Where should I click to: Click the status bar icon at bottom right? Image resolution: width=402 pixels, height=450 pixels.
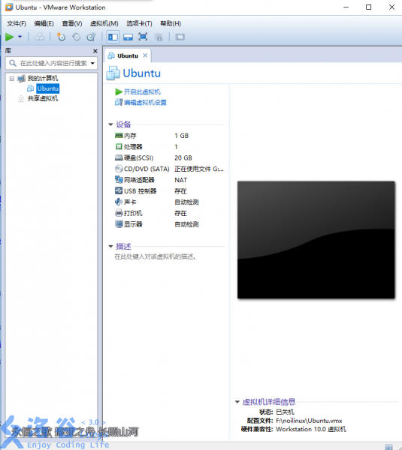point(388,447)
